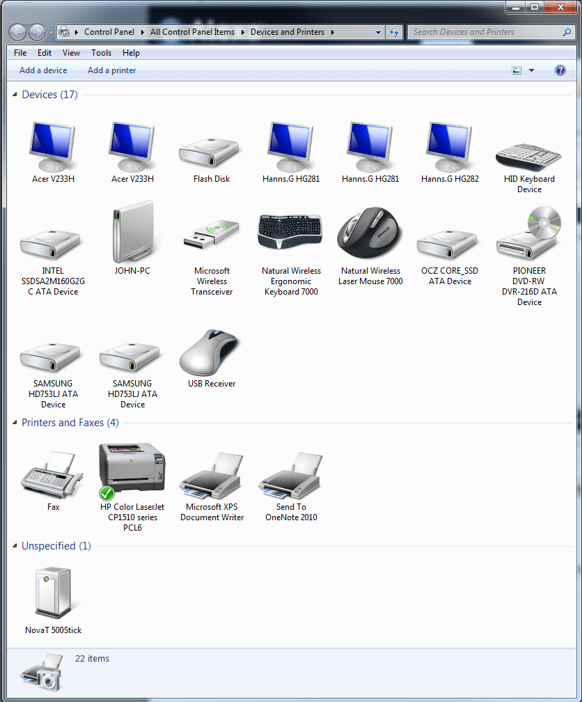Select HP Color LaserJet CP1510 printer
The width and height of the screenshot is (582, 702).
click(x=132, y=471)
